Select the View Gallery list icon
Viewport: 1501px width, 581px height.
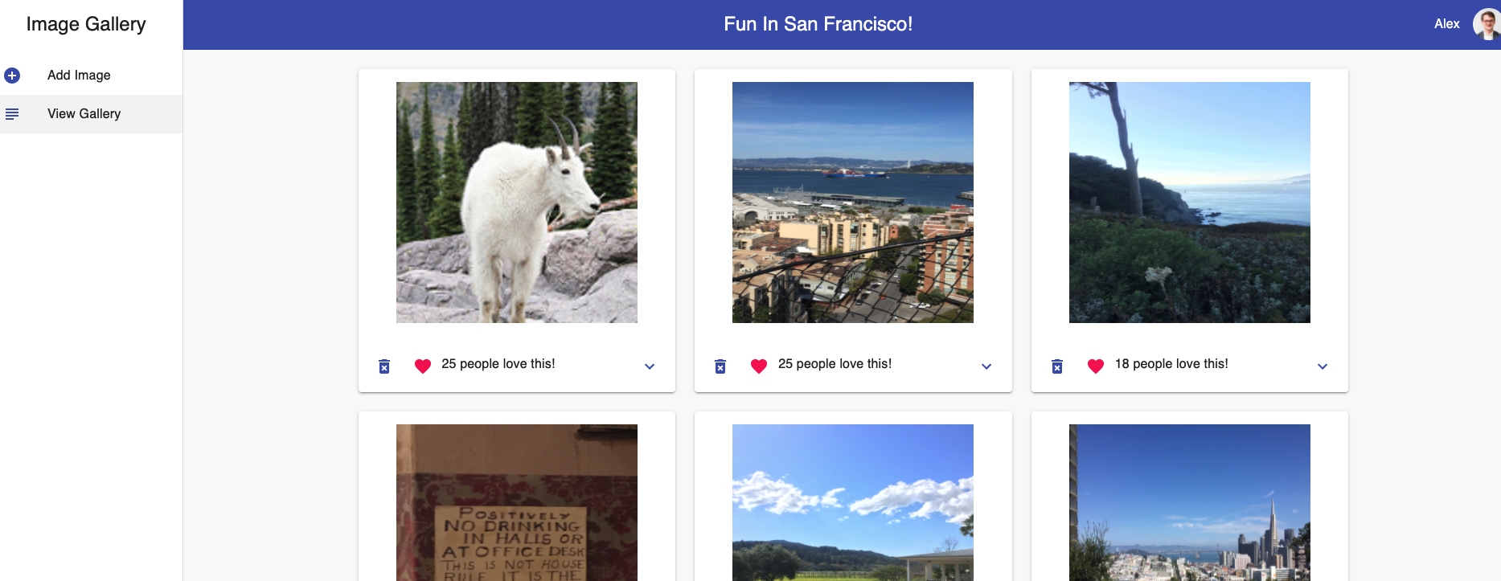tap(12, 113)
